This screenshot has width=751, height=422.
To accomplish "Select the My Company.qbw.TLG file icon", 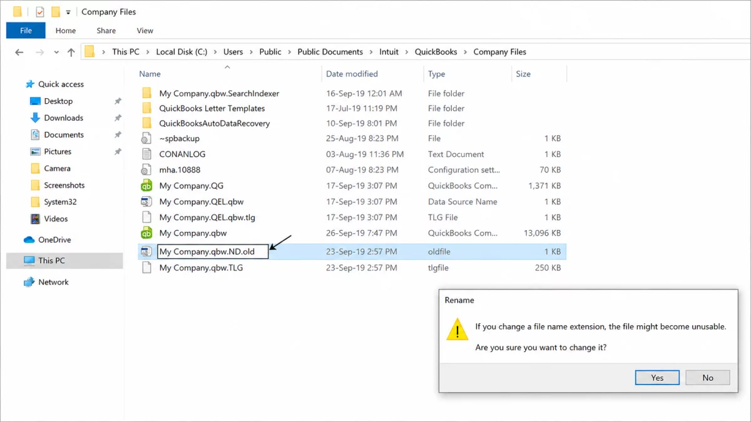I will pyautogui.click(x=146, y=268).
